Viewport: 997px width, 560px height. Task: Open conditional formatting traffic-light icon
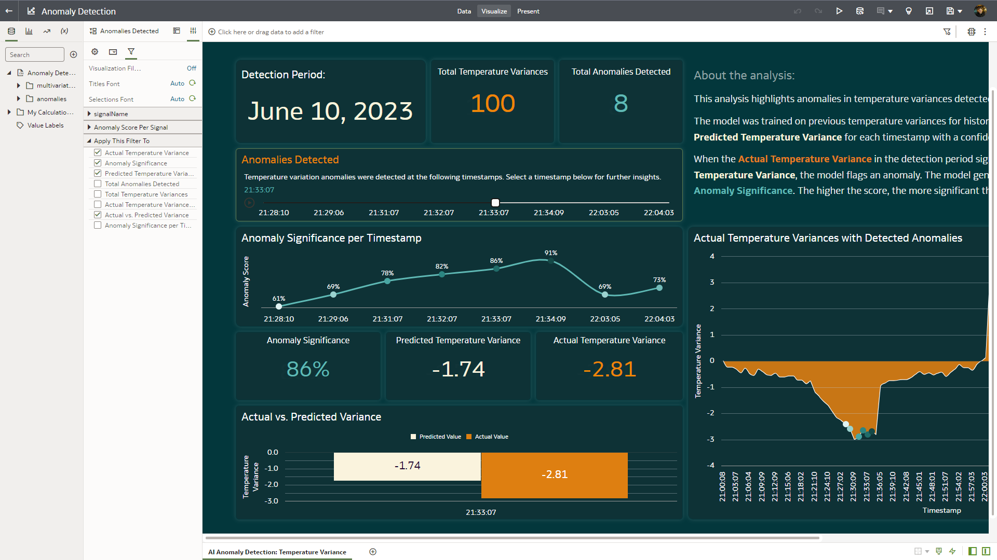(972, 32)
